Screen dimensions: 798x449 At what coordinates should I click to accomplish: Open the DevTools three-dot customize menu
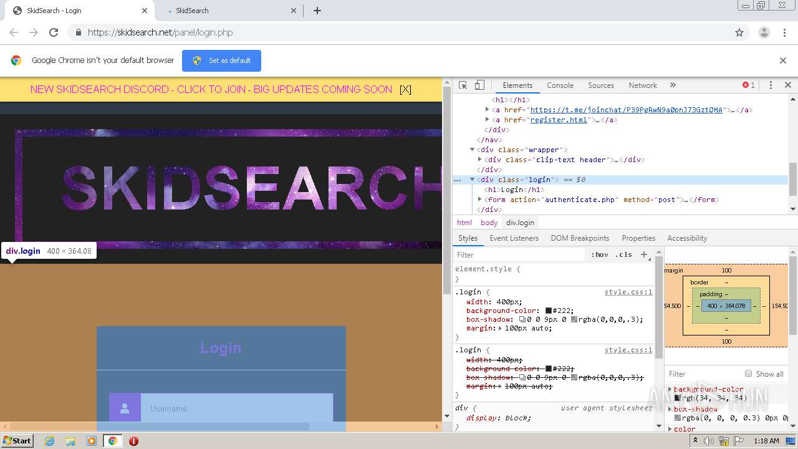[771, 85]
